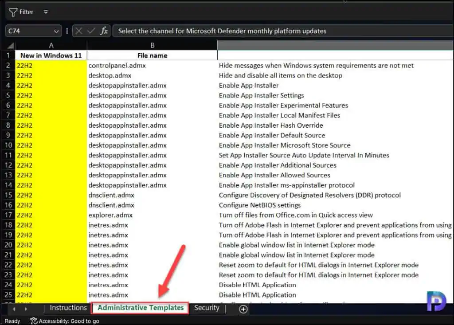Click 'Enable App Installer Allowed Sources' cell
Viewport: 454px width, 325px height.
[335, 175]
